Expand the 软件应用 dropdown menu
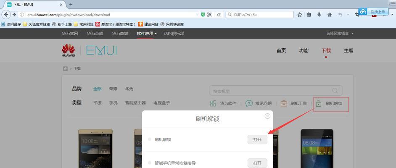Viewport: 396px width, 168px height. [147, 34]
